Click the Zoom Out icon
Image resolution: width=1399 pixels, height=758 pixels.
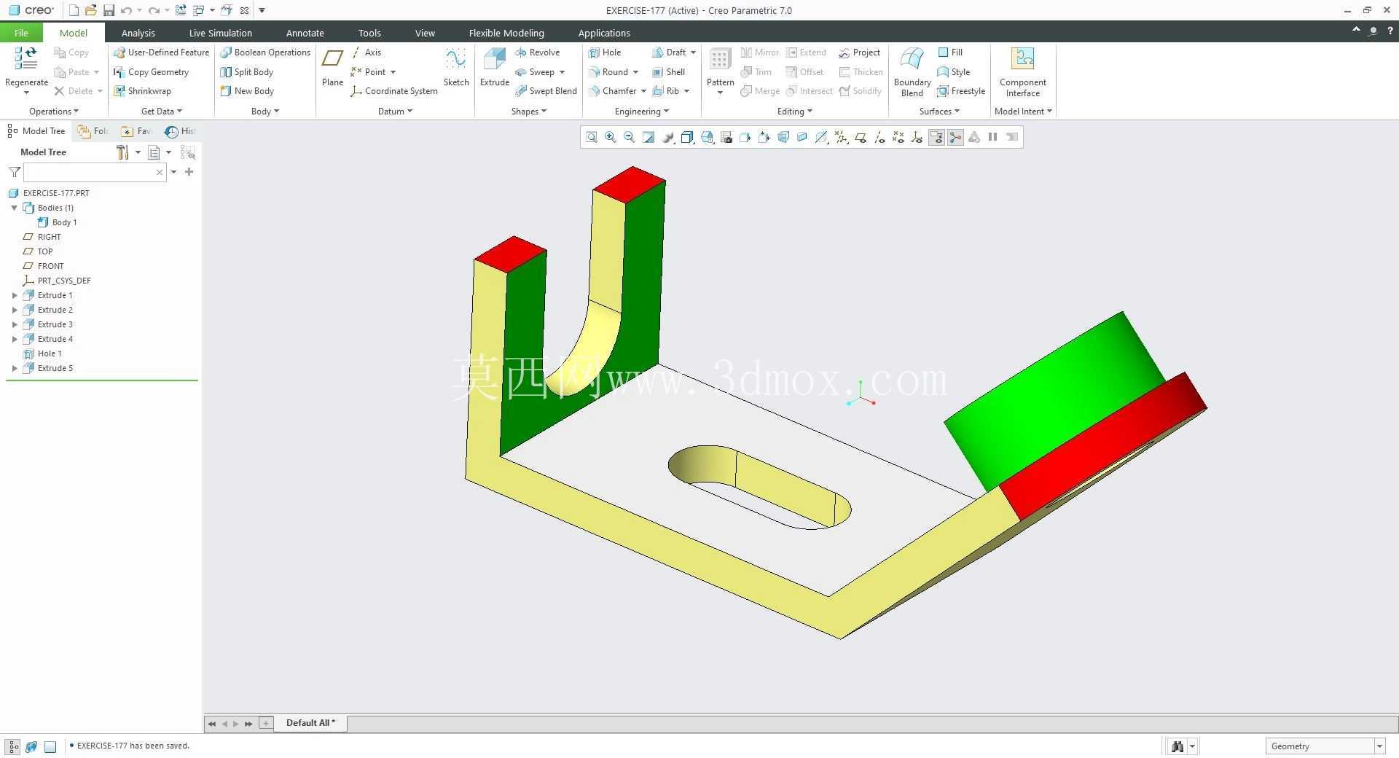click(630, 137)
